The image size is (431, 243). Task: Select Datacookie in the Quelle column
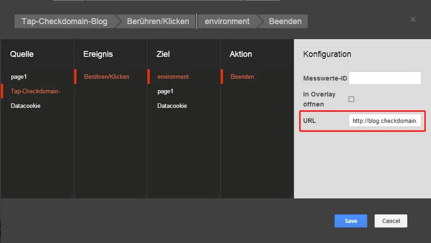pos(26,106)
